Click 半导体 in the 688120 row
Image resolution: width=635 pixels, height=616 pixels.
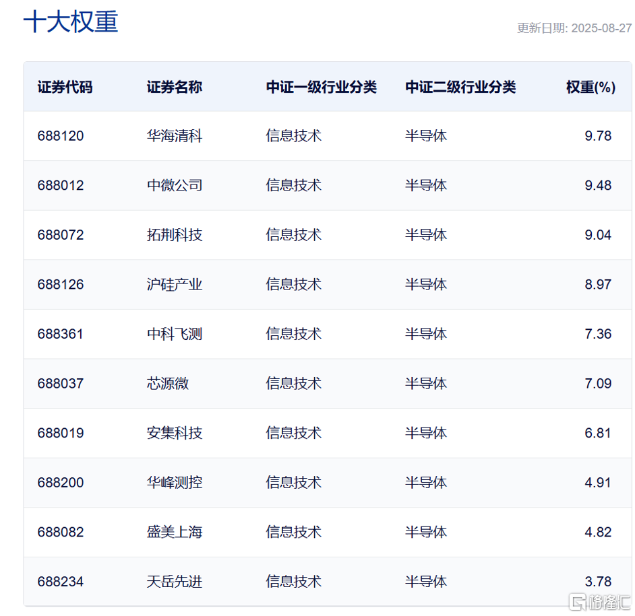(426, 136)
